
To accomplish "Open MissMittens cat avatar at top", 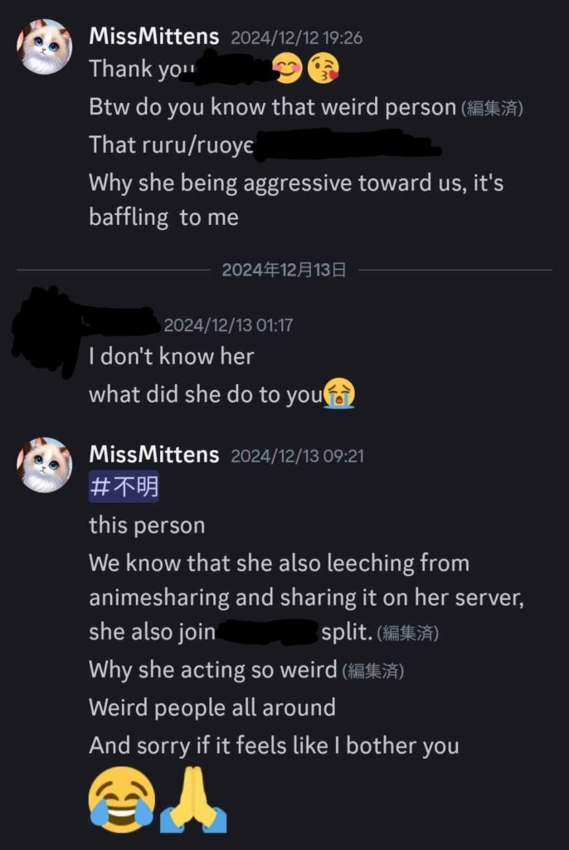I will (x=45, y=46).
